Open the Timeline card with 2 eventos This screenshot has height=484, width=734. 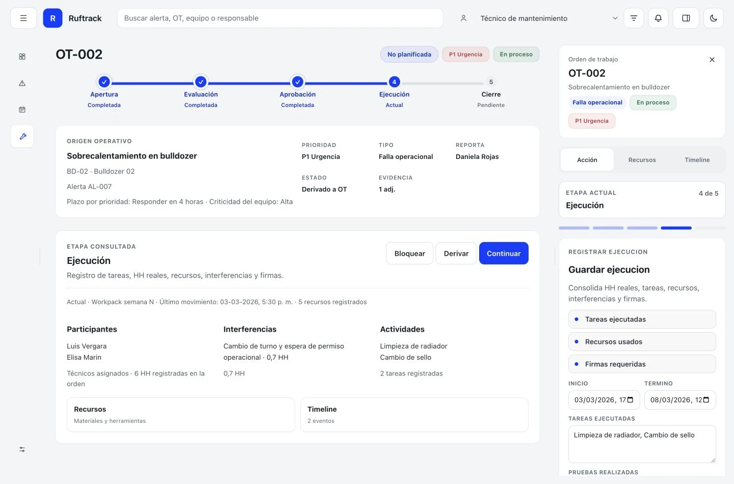(x=414, y=415)
